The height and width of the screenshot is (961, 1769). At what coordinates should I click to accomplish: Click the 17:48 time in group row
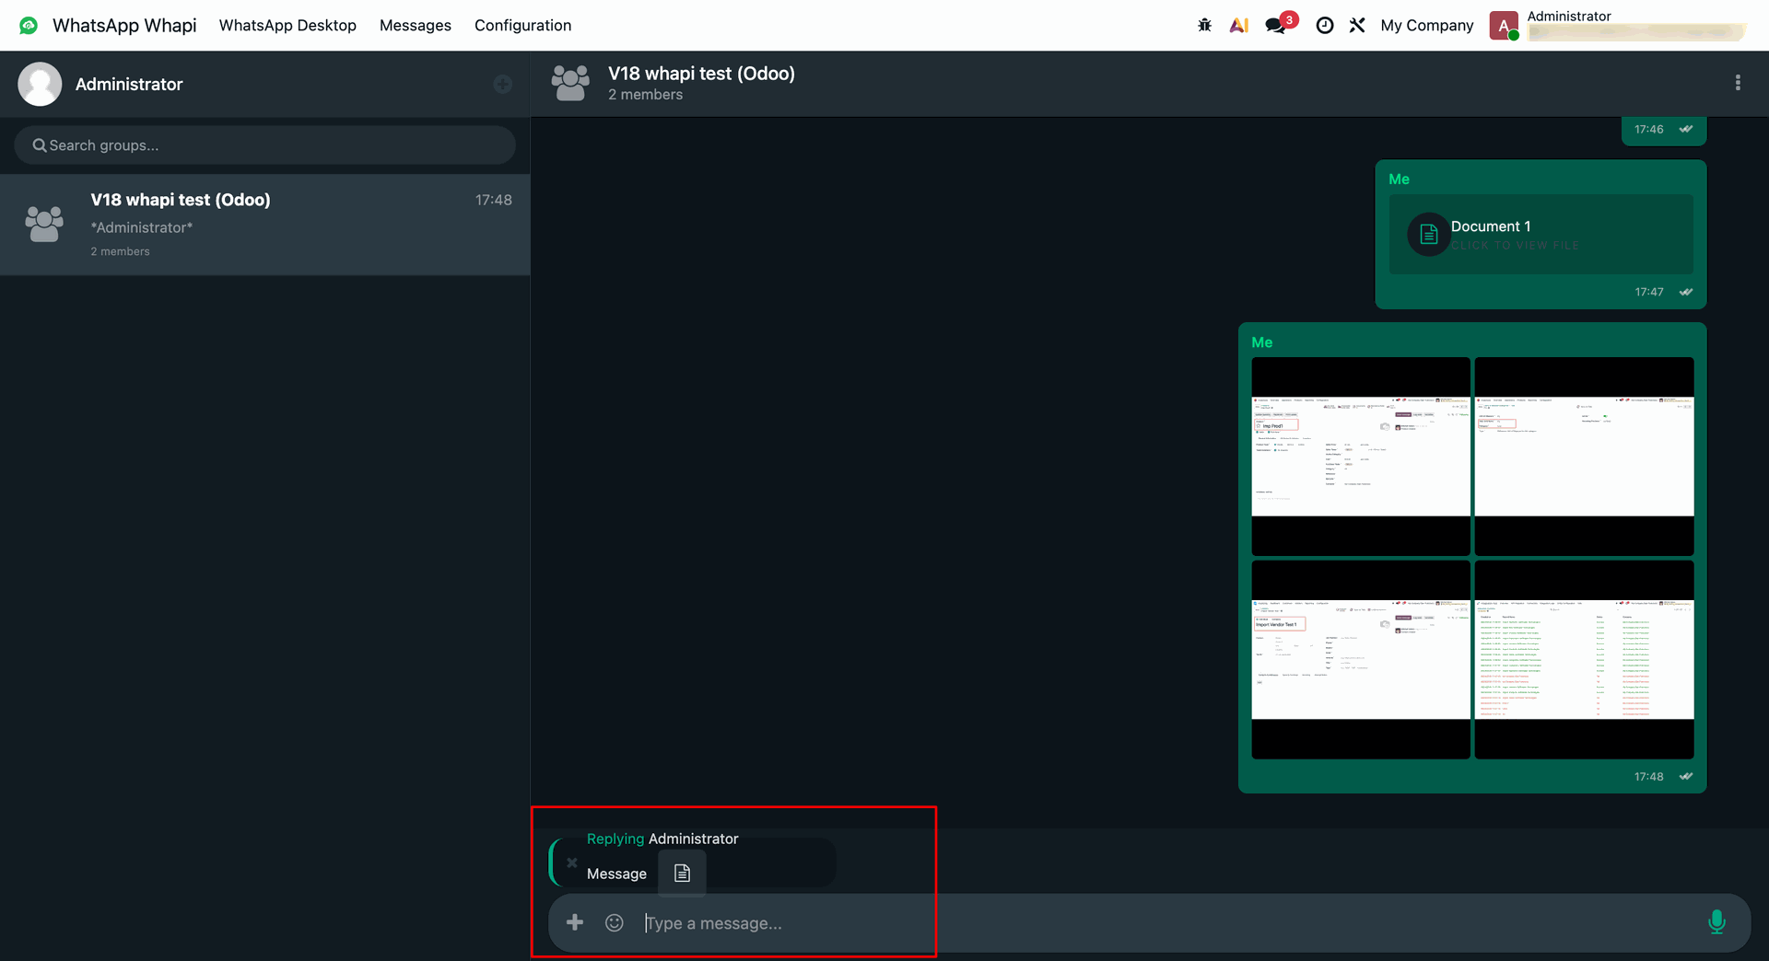click(x=494, y=200)
